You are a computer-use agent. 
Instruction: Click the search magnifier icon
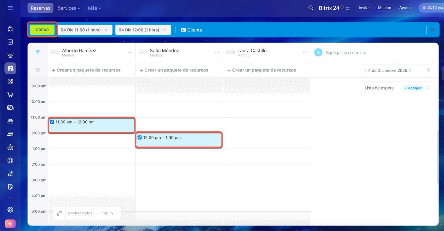(311, 8)
